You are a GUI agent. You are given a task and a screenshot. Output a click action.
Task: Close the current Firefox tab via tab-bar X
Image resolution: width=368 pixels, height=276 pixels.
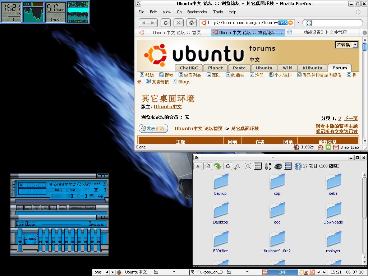point(364,33)
